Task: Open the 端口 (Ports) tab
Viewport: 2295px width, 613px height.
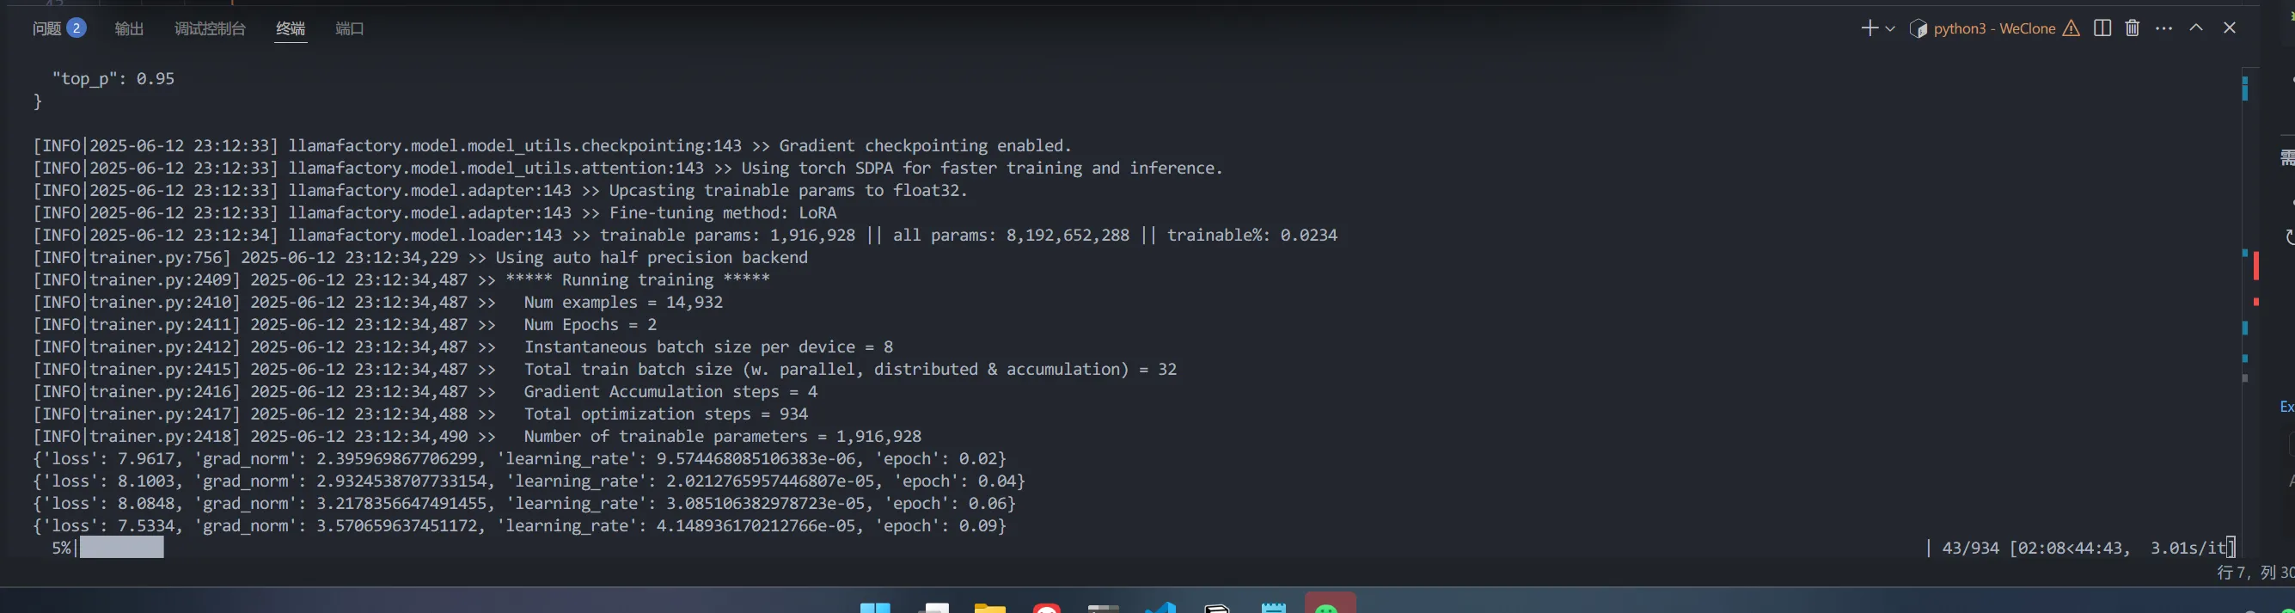Action: pos(349,28)
